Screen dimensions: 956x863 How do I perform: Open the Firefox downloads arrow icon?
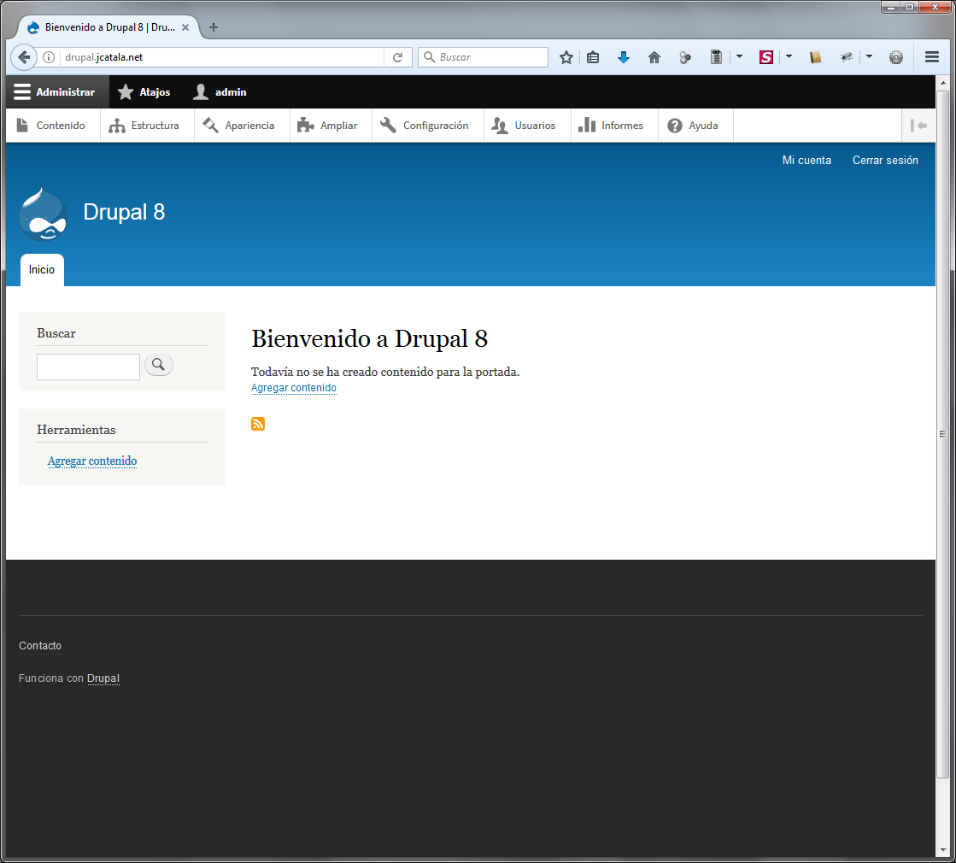click(624, 57)
